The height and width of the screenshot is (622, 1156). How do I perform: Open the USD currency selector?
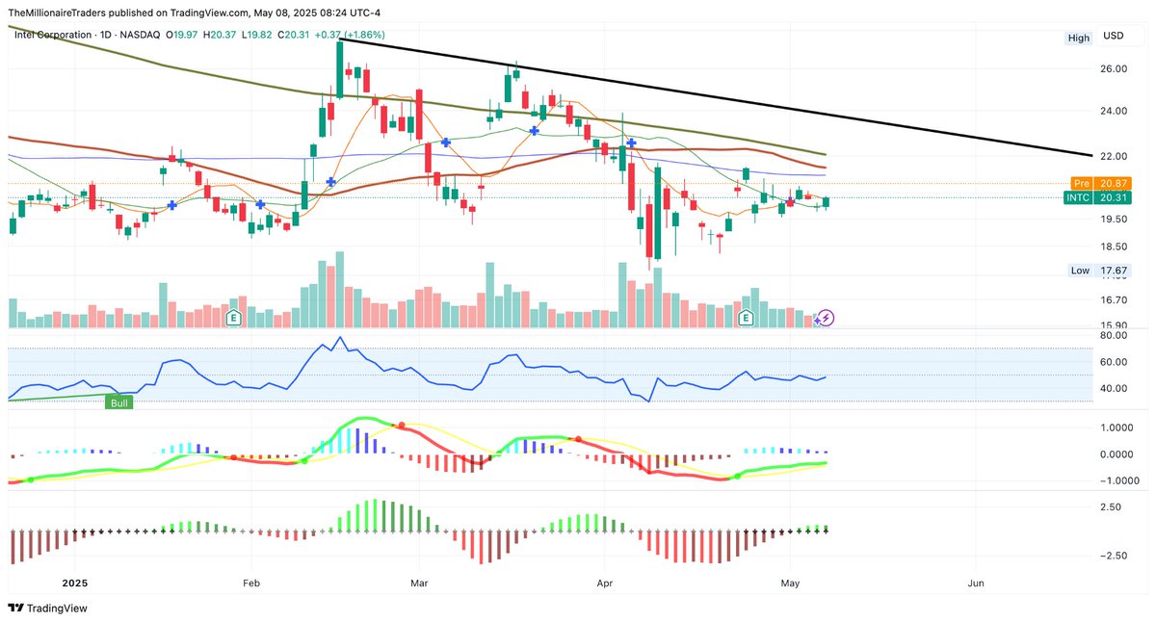click(x=1113, y=37)
